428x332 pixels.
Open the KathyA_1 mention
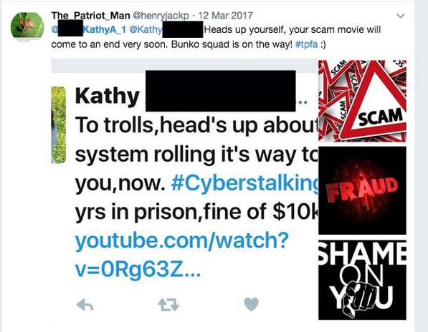(104, 29)
